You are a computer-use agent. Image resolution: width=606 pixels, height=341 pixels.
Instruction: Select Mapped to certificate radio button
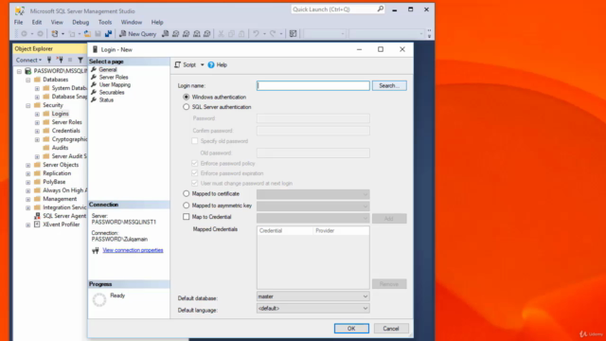click(x=187, y=193)
